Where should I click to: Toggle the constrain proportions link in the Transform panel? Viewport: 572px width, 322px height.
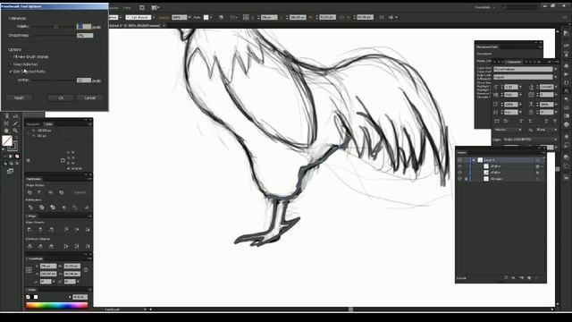coord(86,270)
